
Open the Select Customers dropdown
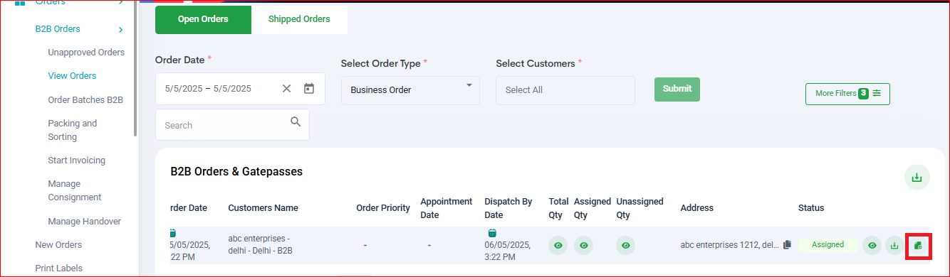pos(565,90)
